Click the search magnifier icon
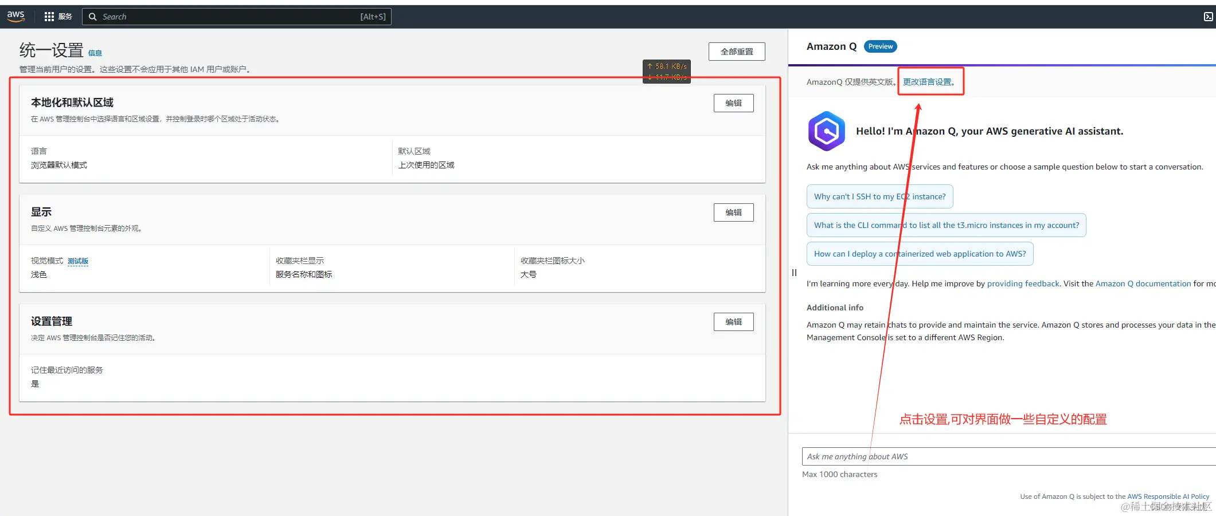 tap(92, 17)
